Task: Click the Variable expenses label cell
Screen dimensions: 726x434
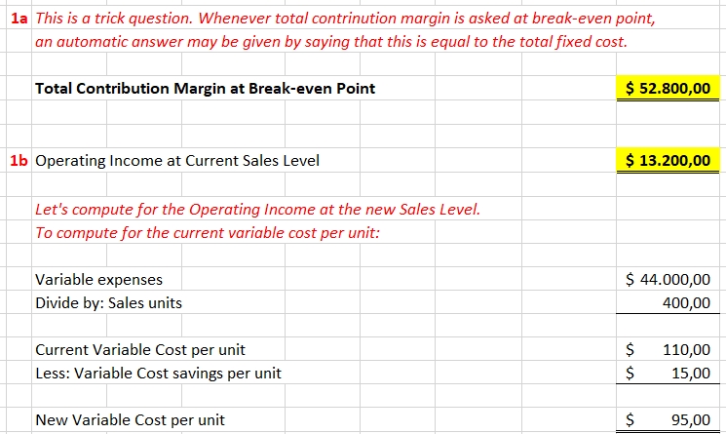Action: pyautogui.click(x=99, y=280)
